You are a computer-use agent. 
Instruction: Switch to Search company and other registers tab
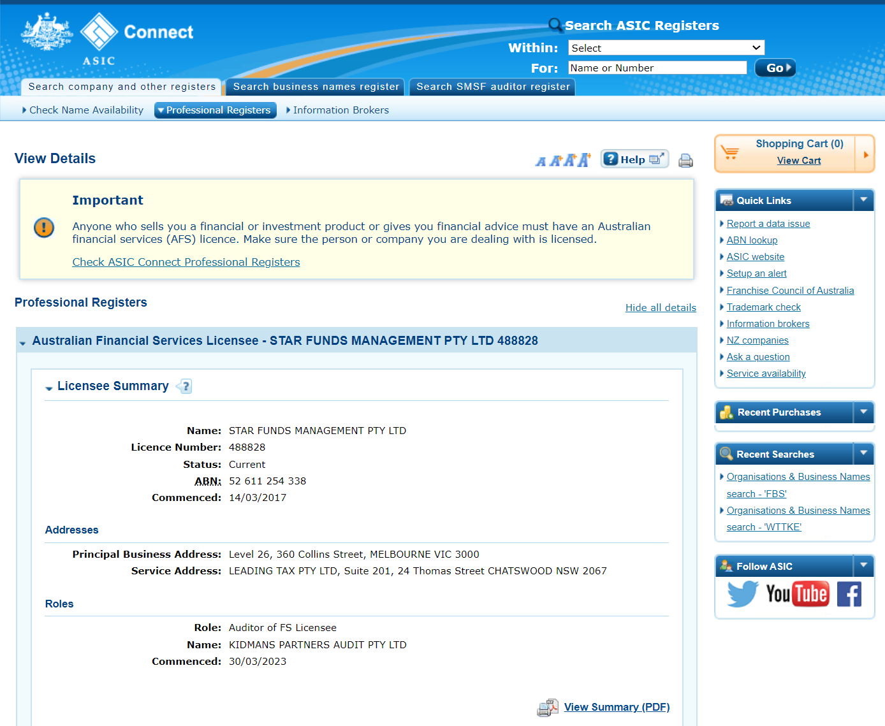(x=122, y=87)
